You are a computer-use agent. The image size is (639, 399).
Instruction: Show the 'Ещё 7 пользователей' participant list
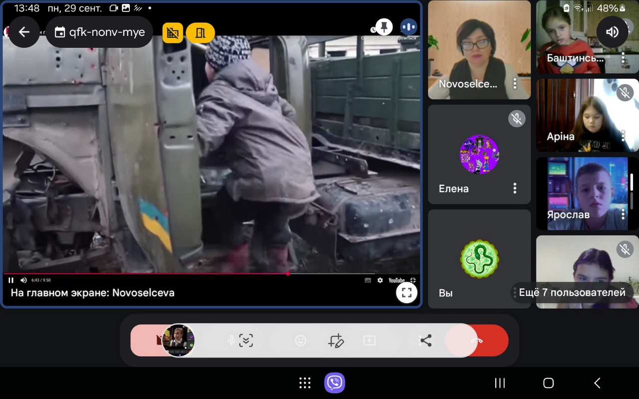[x=572, y=293]
